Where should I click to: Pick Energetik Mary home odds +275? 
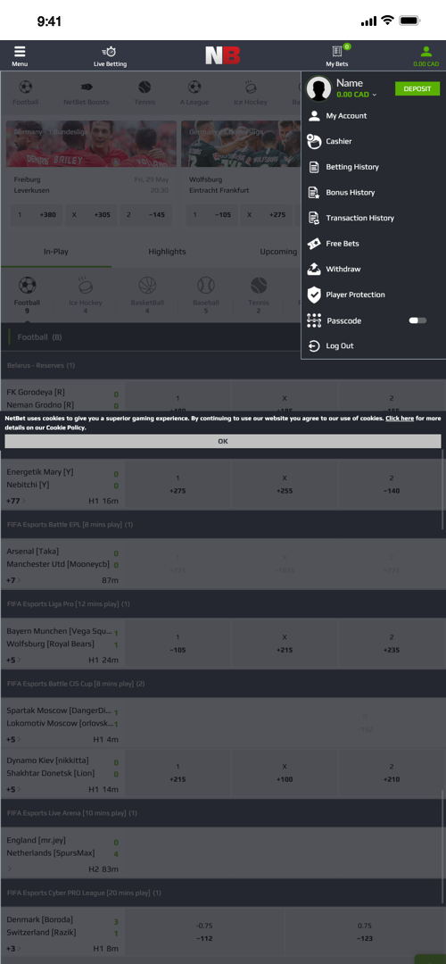(178, 485)
